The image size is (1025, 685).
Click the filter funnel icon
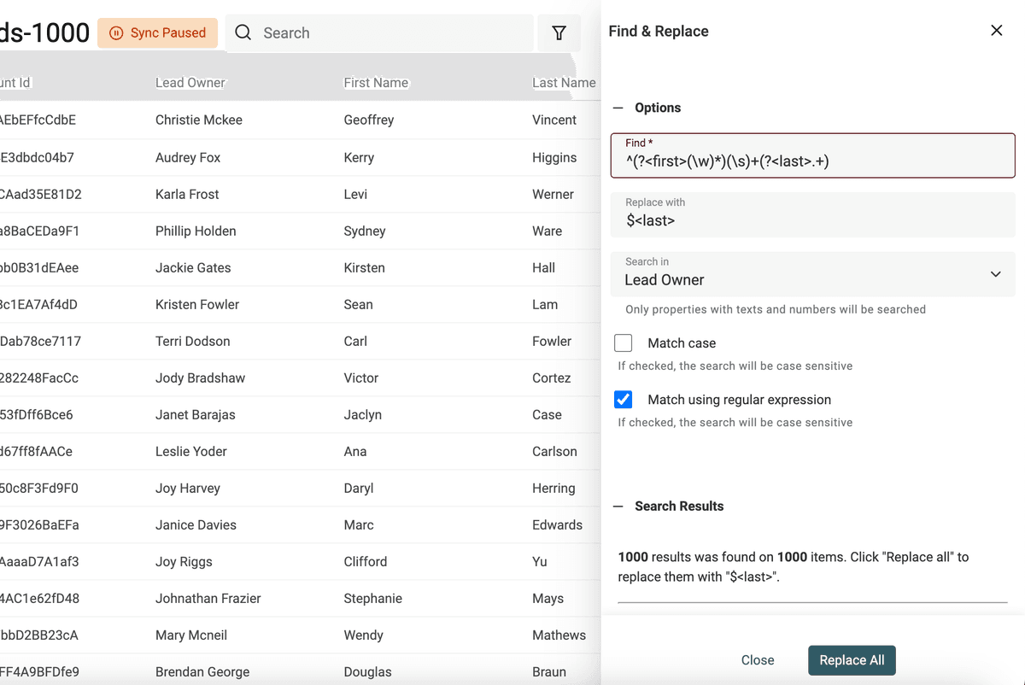559,33
